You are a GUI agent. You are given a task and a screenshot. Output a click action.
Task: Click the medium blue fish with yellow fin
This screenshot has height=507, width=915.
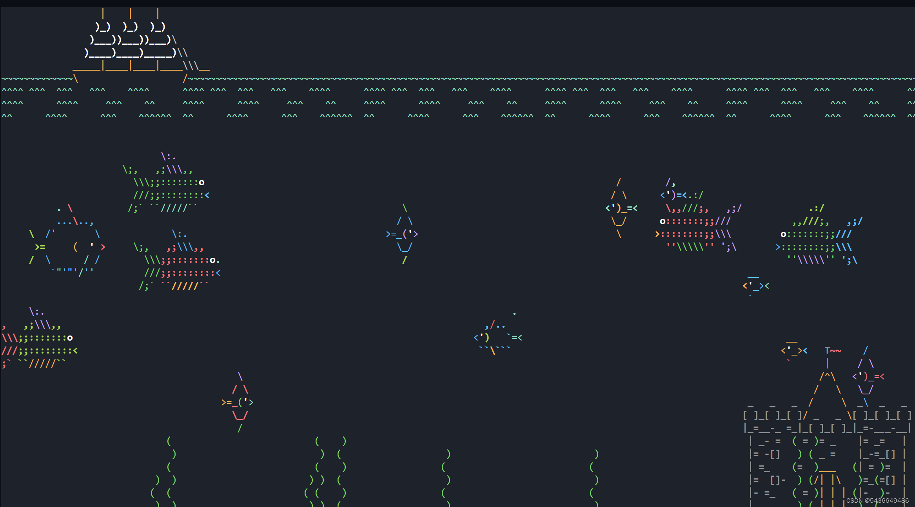[x=497, y=337]
